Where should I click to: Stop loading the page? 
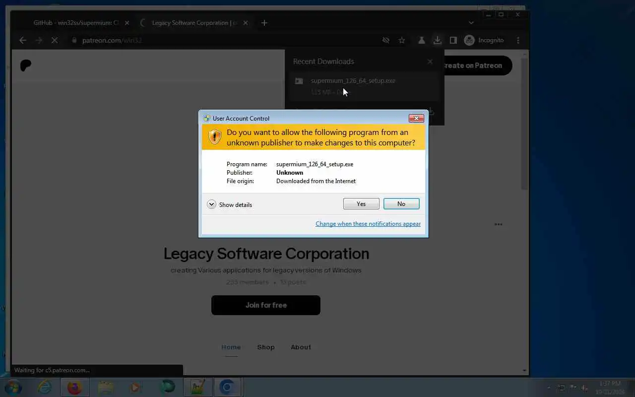click(x=55, y=40)
